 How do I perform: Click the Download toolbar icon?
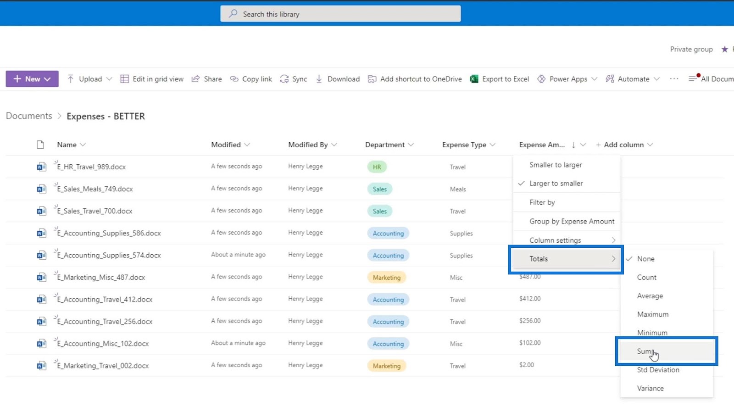pyautogui.click(x=319, y=79)
